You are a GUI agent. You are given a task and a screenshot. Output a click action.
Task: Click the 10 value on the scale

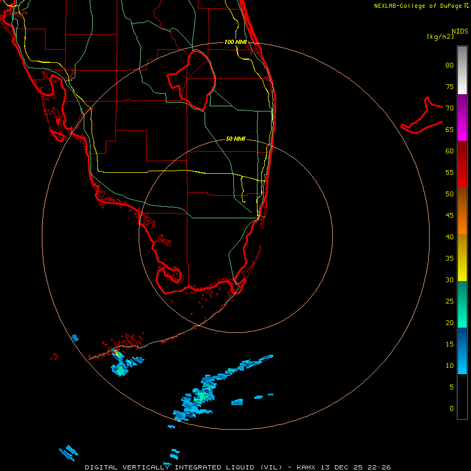[x=450, y=366]
